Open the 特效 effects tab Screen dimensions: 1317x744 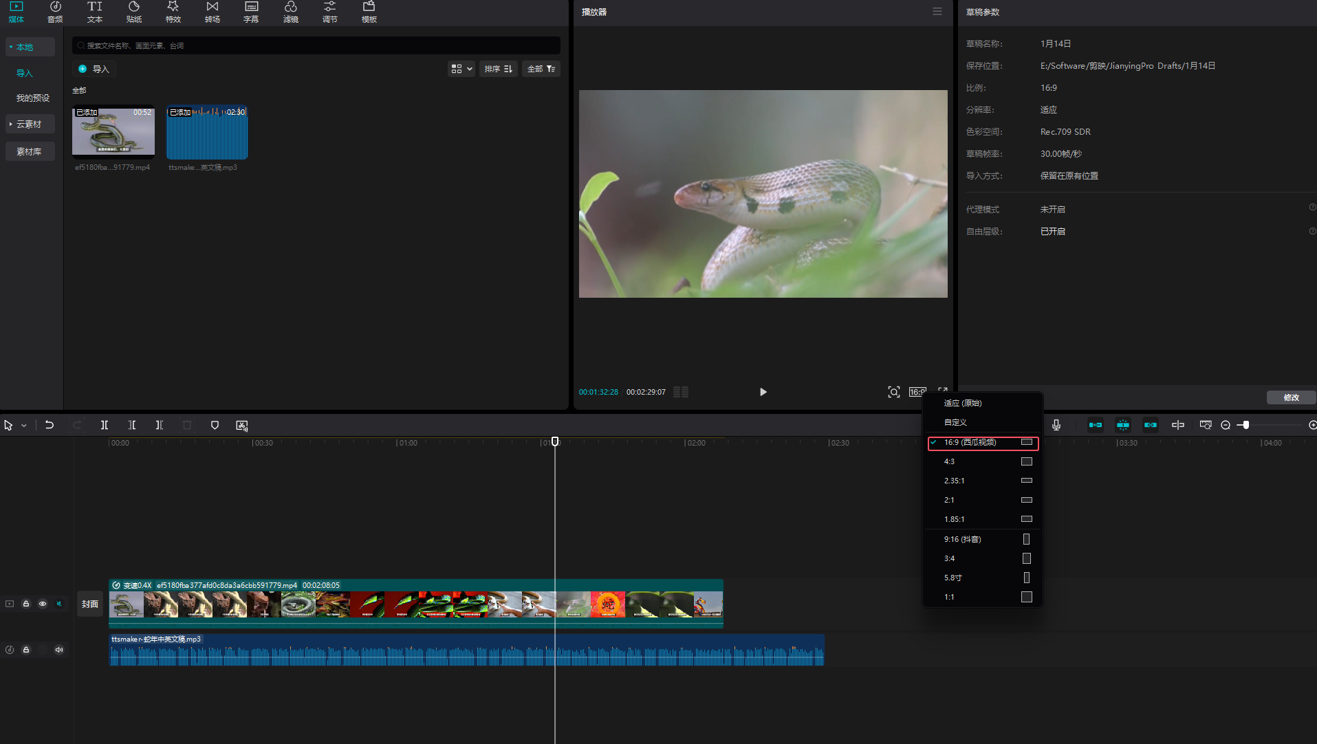click(x=173, y=12)
